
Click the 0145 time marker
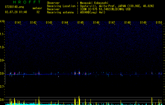tap(81, 23)
